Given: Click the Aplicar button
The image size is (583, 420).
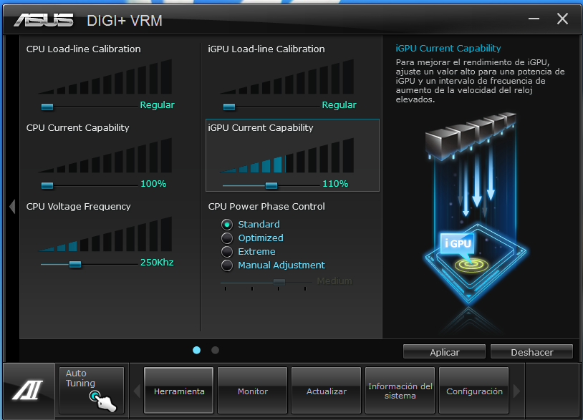Looking at the screenshot, I should pyautogui.click(x=444, y=352).
